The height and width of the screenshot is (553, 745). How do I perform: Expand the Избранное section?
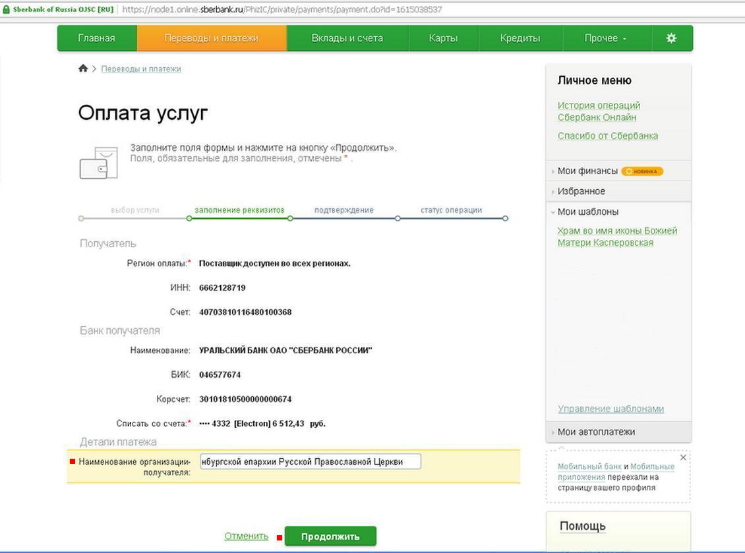coord(581,191)
